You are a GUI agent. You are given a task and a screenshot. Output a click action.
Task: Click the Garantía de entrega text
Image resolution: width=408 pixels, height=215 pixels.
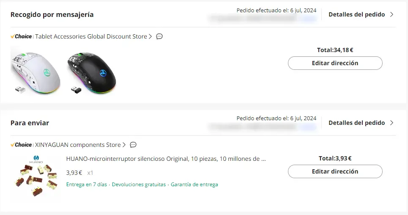pyautogui.click(x=194, y=185)
